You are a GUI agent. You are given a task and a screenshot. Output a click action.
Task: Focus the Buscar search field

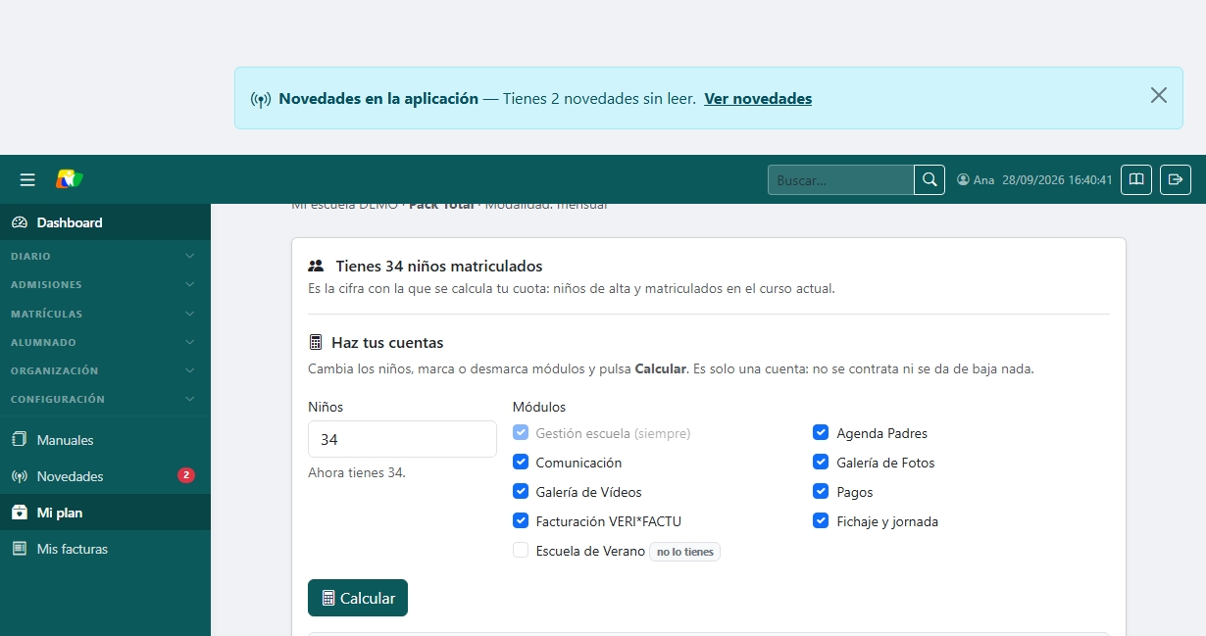(841, 180)
